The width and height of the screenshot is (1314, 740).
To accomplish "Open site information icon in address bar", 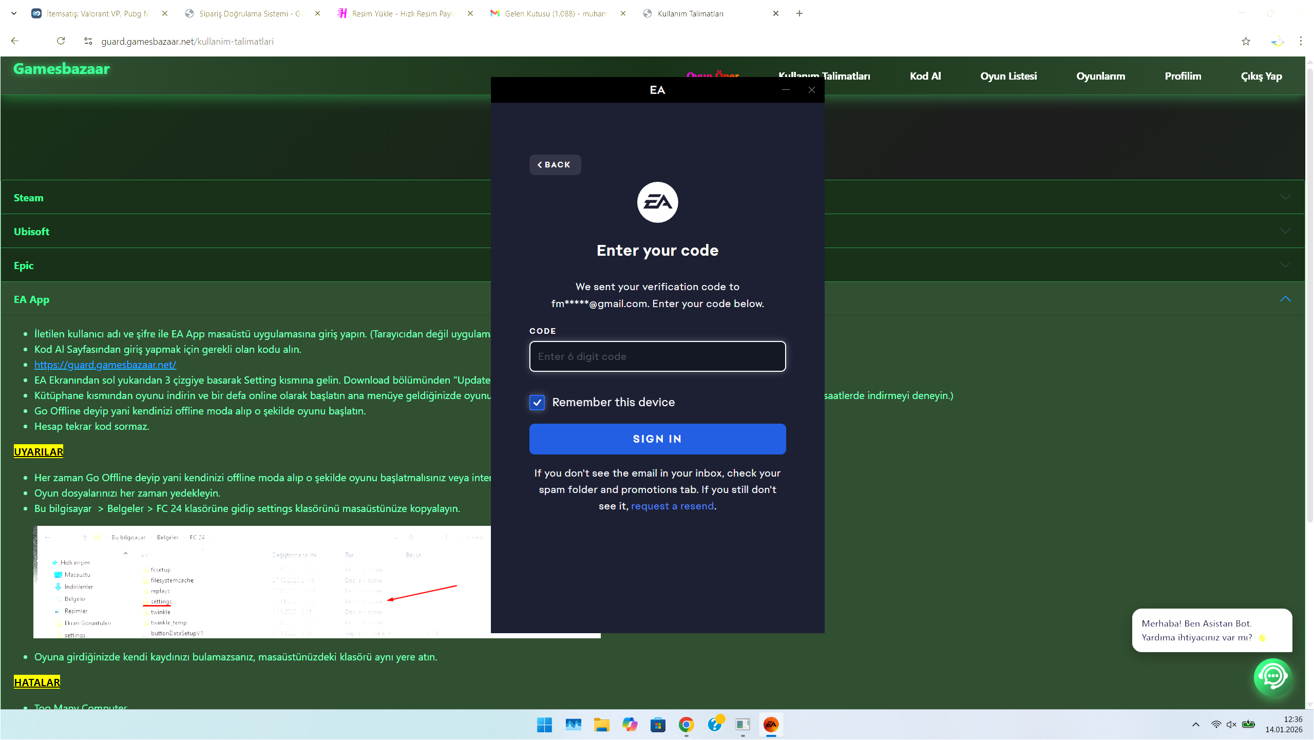I will pyautogui.click(x=88, y=41).
